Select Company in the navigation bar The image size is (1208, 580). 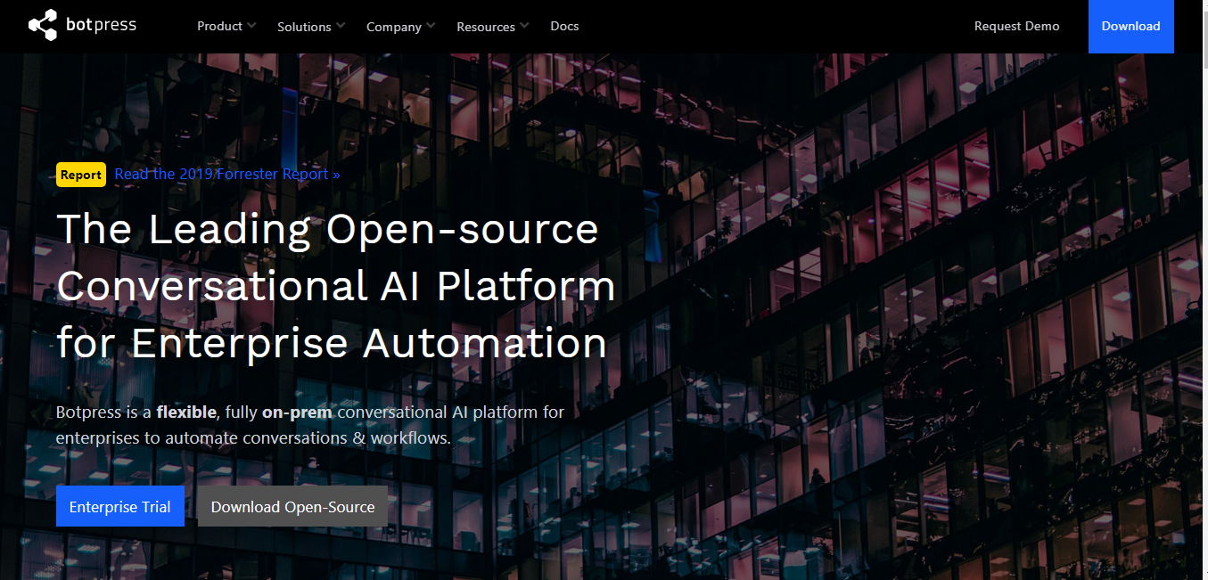tap(394, 26)
